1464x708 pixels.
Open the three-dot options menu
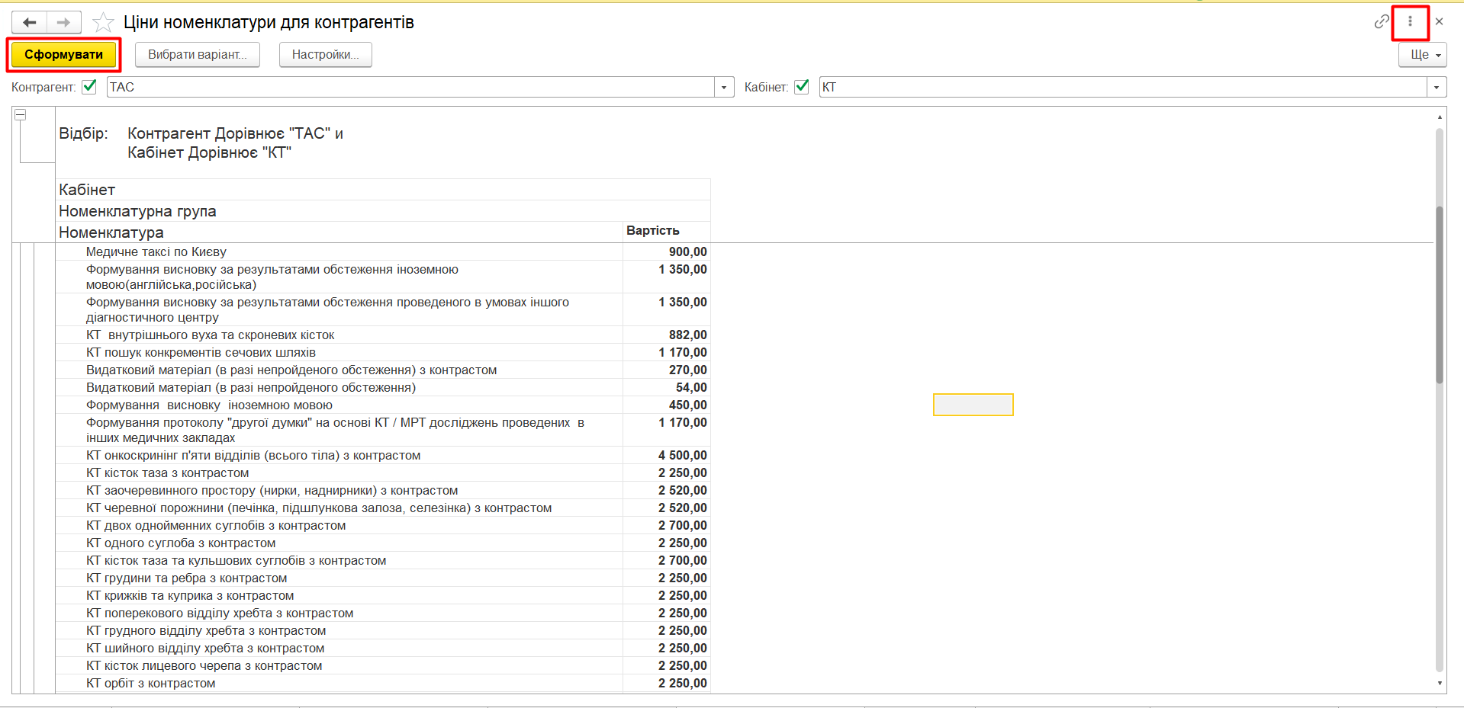[x=1410, y=21]
